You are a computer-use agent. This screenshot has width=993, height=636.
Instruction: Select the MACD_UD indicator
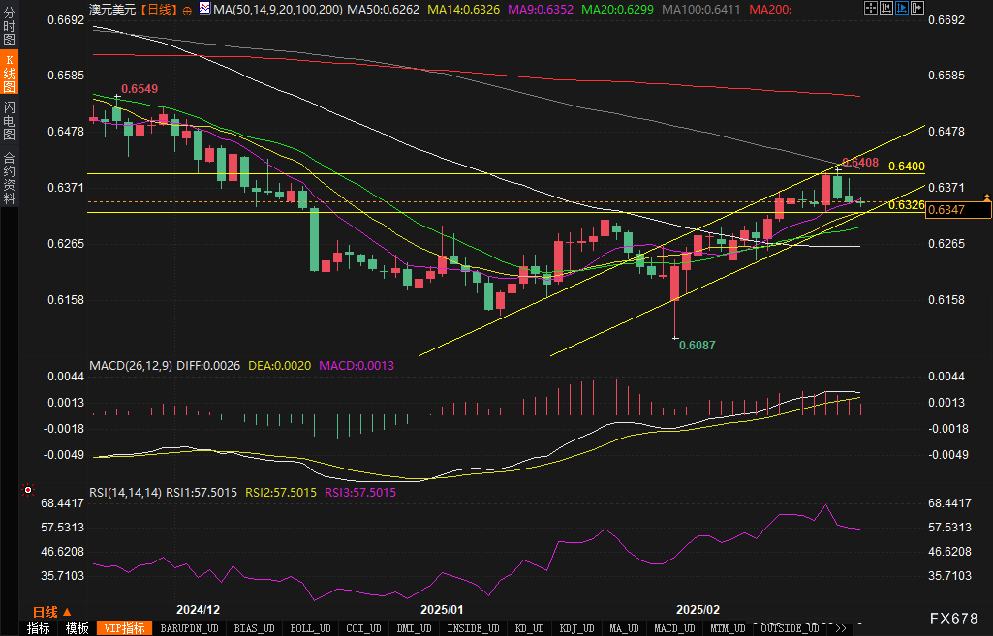click(x=674, y=628)
